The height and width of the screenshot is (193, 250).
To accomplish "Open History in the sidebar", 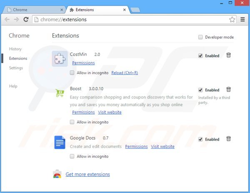I will pyautogui.click(x=15, y=49).
